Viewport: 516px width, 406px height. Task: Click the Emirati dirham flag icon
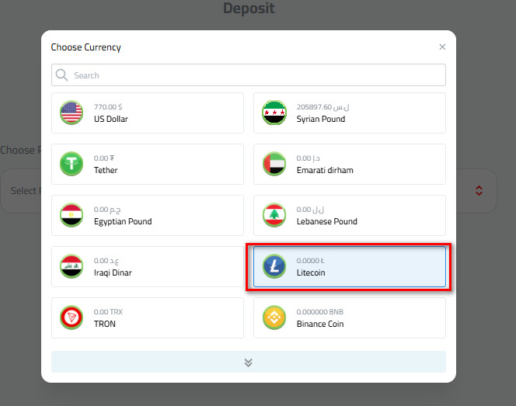click(274, 165)
